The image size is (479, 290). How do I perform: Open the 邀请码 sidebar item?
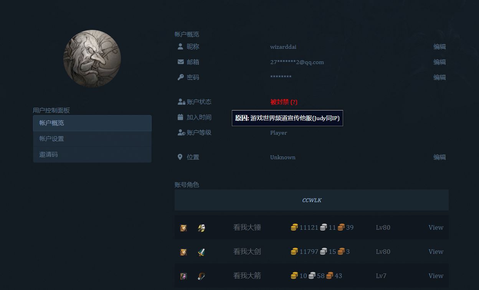[x=92, y=155]
